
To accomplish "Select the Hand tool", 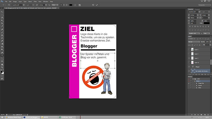I will click(2, 64).
